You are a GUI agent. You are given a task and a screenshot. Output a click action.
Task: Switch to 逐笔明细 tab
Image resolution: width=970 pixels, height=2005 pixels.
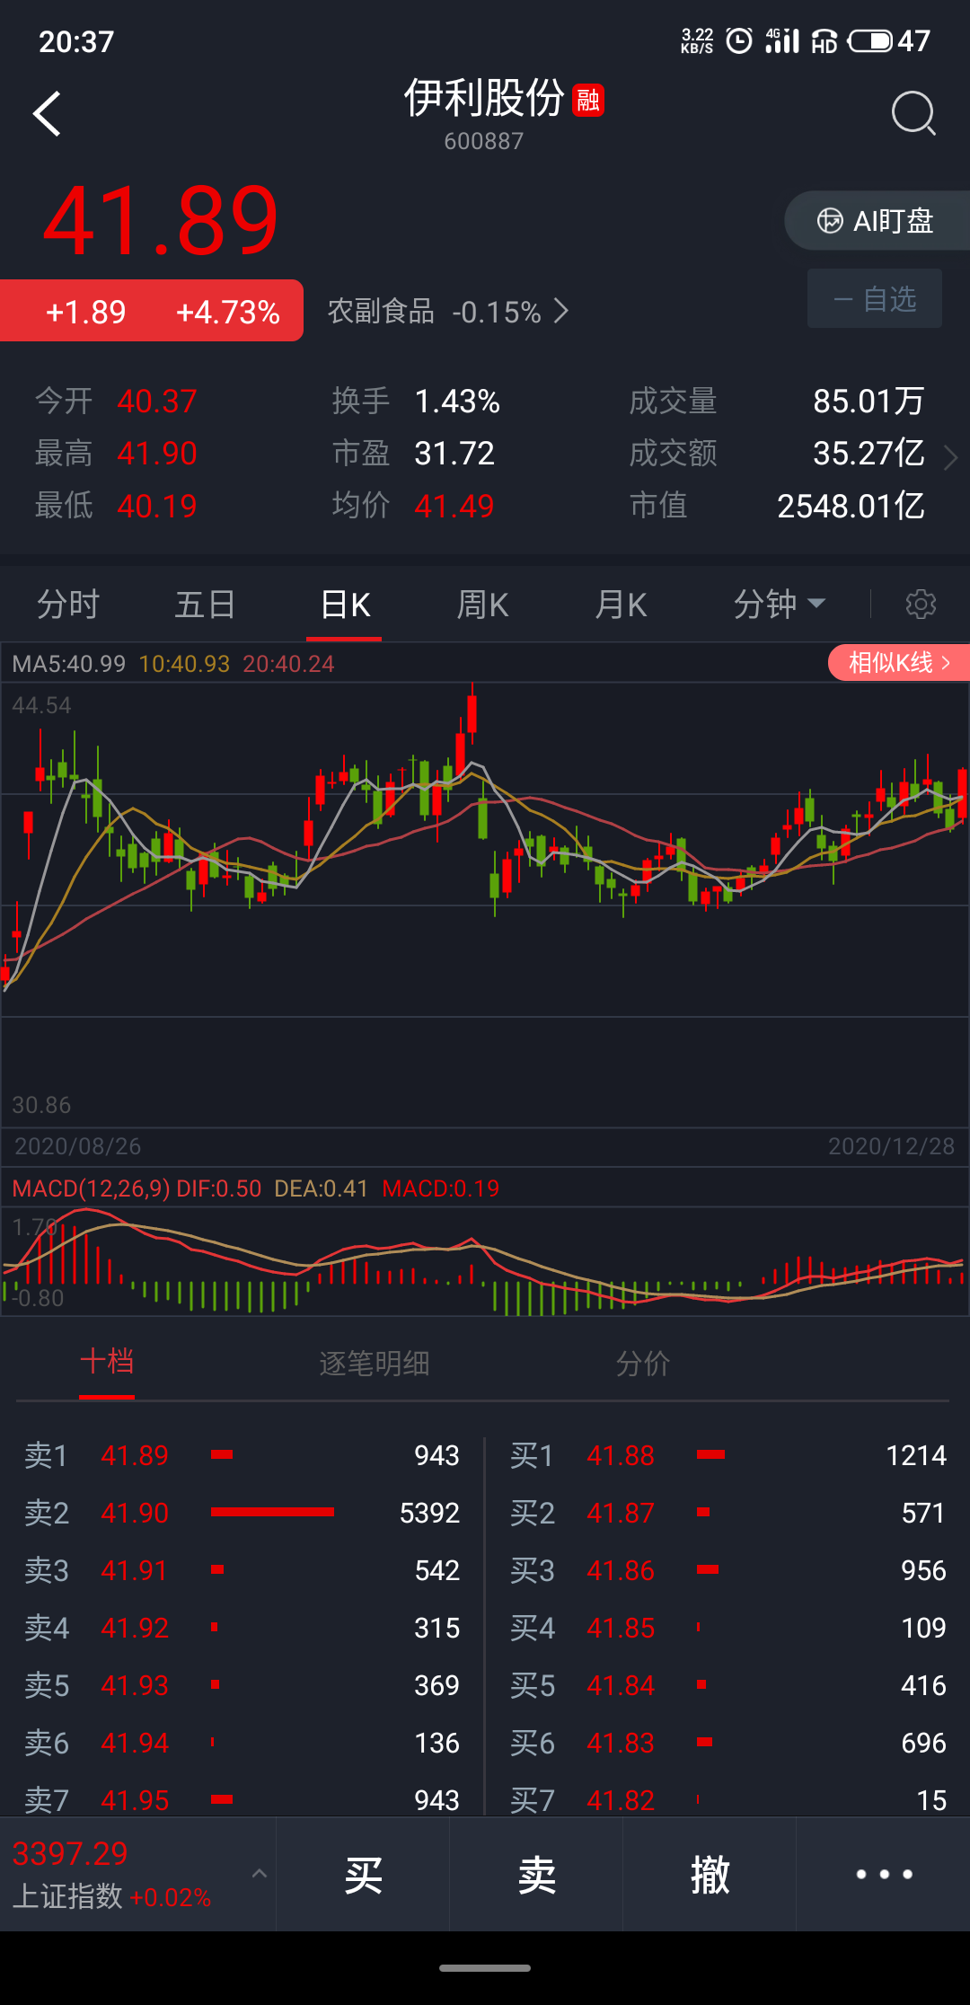(x=375, y=1364)
